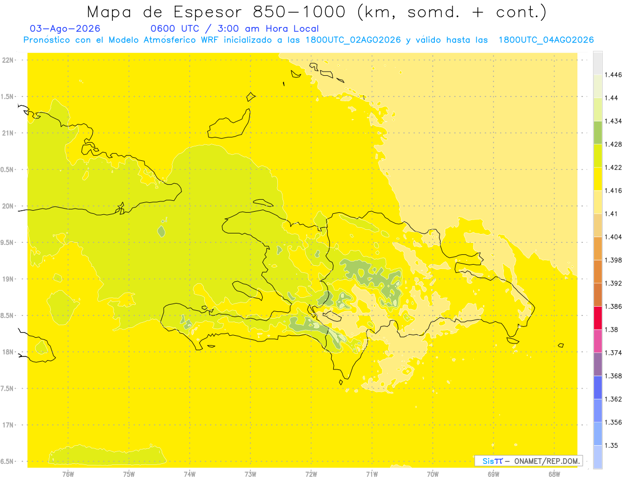The image size is (622, 481).
Task: Click the 73W longitude axis label
Action: coord(250,474)
